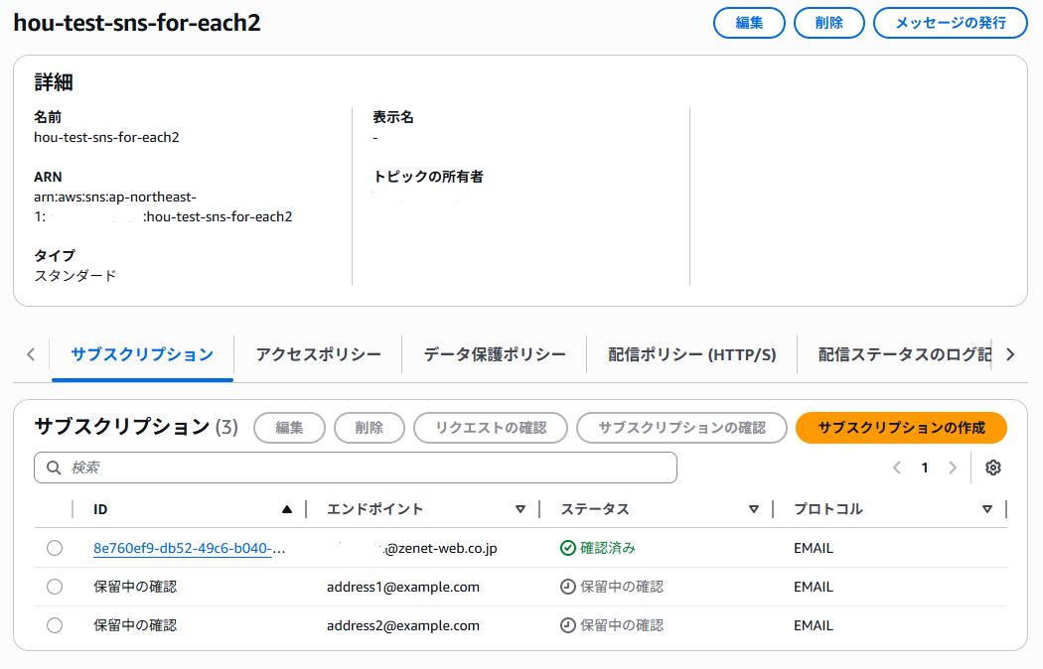This screenshot has width=1043, height=669.
Task: Click the green confirmed status checkmark icon
Action: click(x=567, y=548)
